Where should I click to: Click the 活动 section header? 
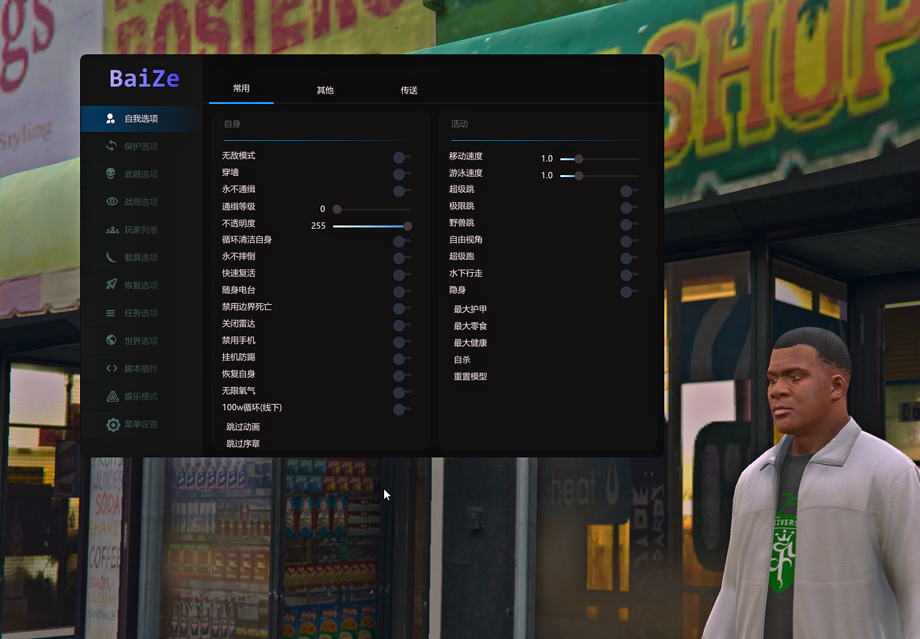[x=460, y=124]
